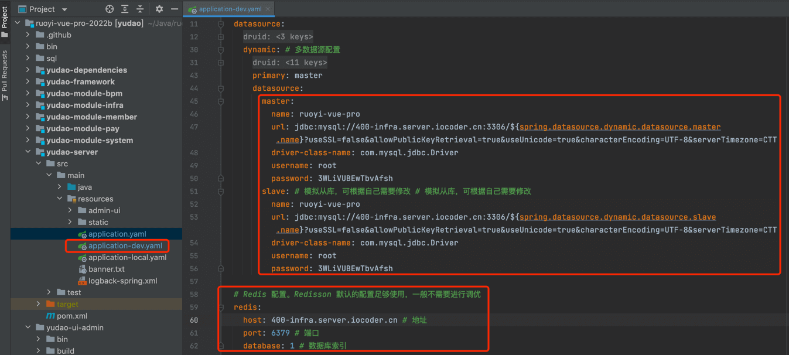Expand the druid <11 keys> fold on line 31

pyautogui.click(x=220, y=62)
